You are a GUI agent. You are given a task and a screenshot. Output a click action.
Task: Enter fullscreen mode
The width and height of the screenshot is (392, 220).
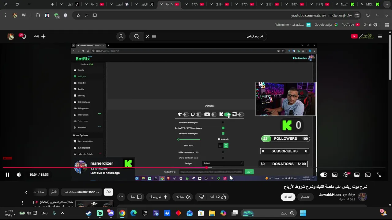pyautogui.click(x=379, y=175)
